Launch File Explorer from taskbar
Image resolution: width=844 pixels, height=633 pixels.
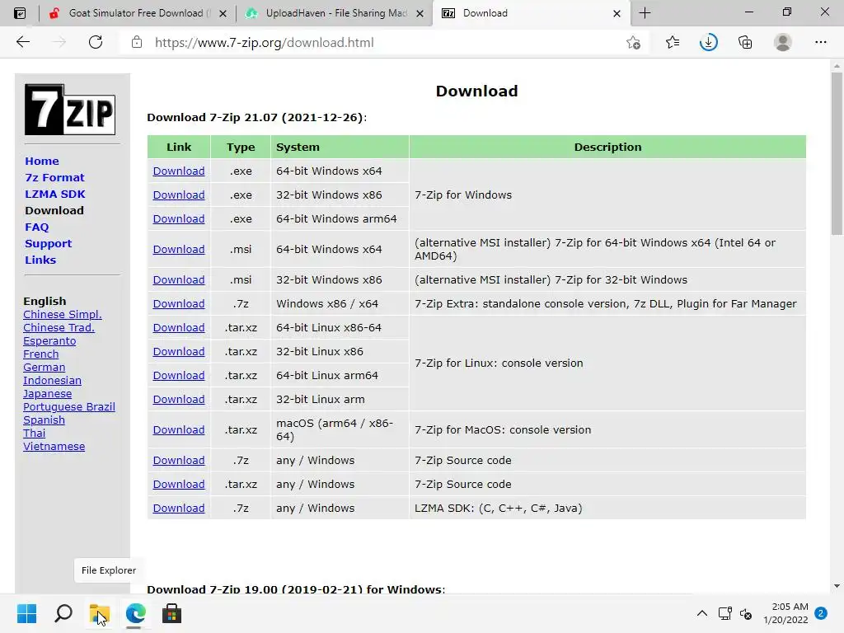point(100,613)
